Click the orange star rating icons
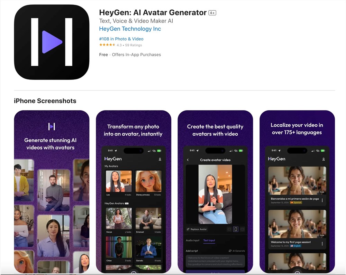Image resolution: width=346 pixels, height=275 pixels. [107, 45]
